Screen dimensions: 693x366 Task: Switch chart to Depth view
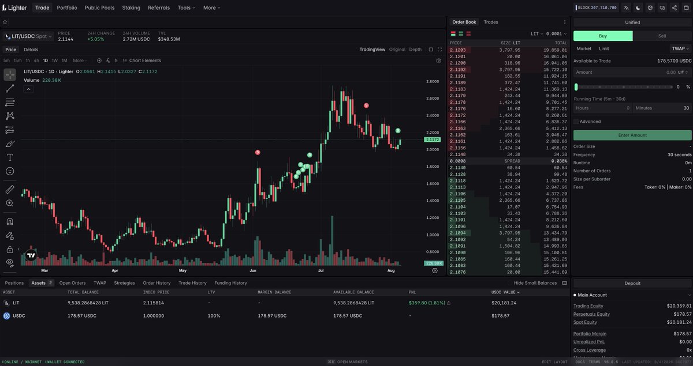coord(415,50)
